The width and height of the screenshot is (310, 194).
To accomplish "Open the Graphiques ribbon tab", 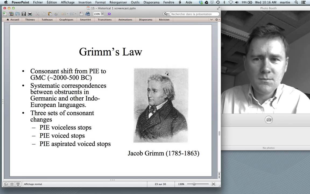I will pos(66,20).
